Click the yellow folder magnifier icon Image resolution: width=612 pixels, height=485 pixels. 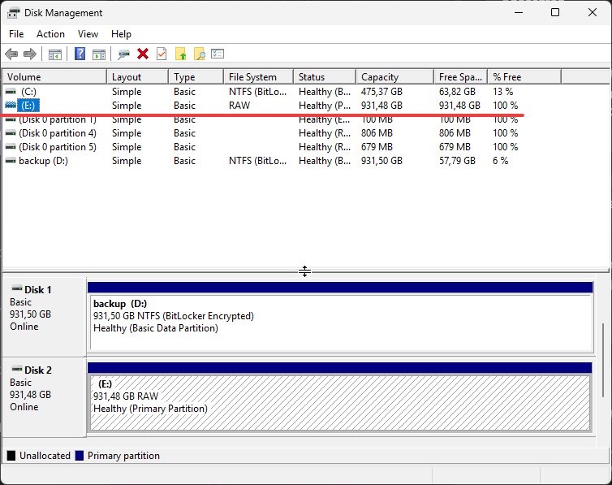point(200,54)
